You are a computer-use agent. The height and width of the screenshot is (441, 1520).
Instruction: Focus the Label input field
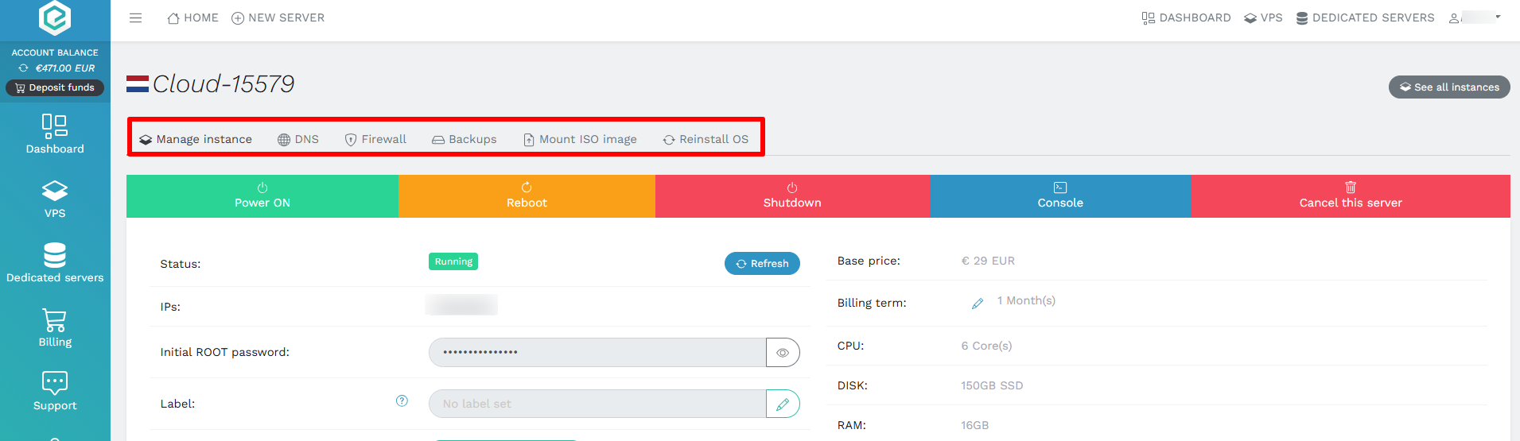(597, 404)
